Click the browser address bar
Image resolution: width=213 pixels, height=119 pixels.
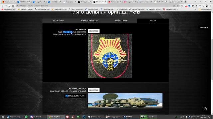coord(95,6)
